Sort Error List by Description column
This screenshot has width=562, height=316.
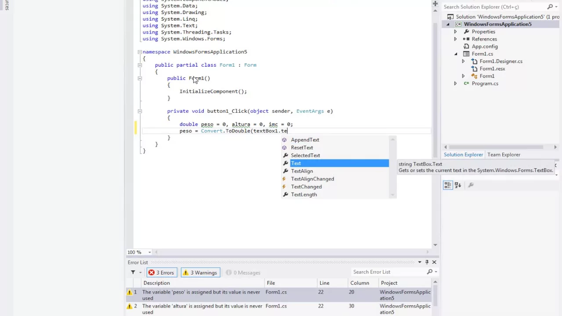[x=203, y=283]
